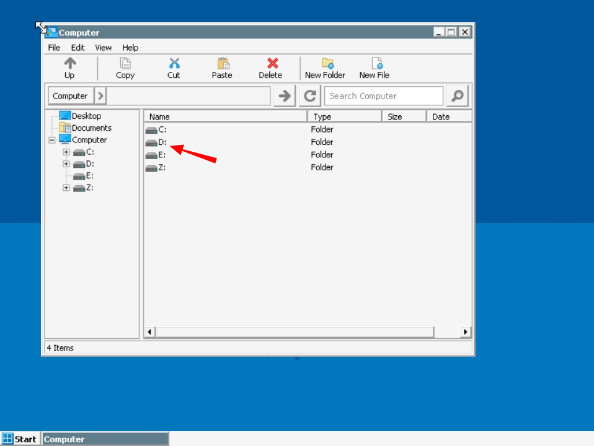Paste from clipboard using toolbar
This screenshot has height=446, width=594.
(x=222, y=68)
